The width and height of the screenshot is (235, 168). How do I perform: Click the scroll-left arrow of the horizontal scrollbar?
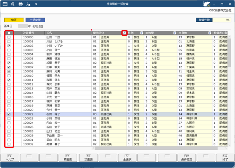[x=93, y=148]
